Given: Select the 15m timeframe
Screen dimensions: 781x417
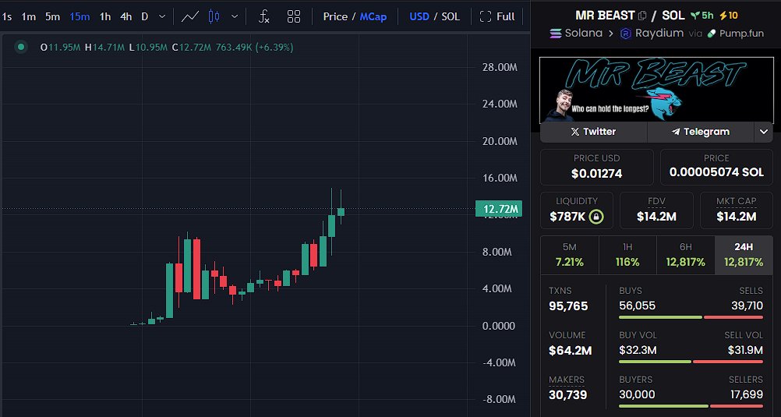Looking at the screenshot, I should pyautogui.click(x=80, y=16).
